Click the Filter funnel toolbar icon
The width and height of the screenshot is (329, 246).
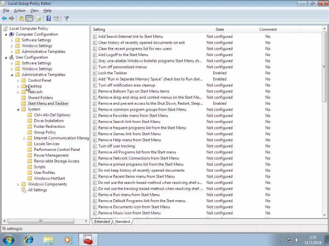tap(66, 18)
